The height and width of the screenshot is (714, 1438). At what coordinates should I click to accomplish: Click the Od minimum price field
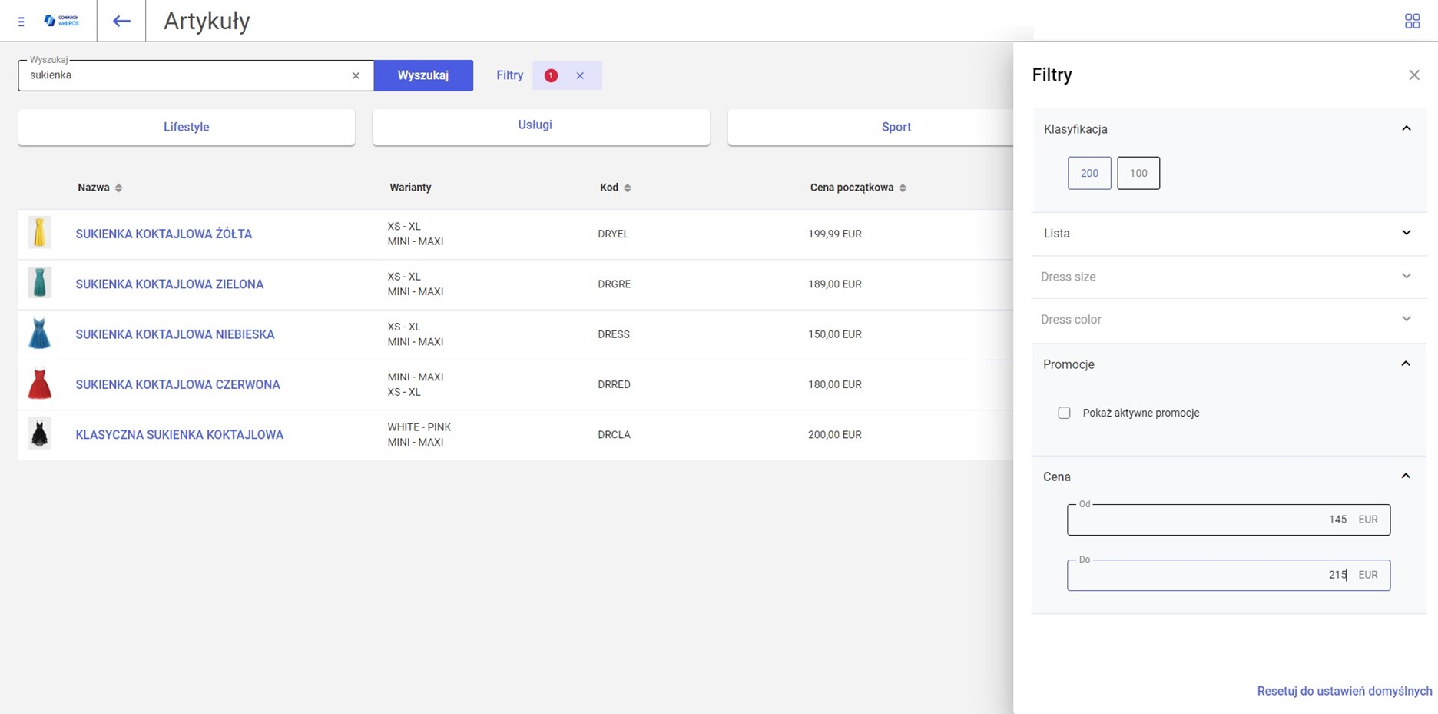click(1206, 520)
